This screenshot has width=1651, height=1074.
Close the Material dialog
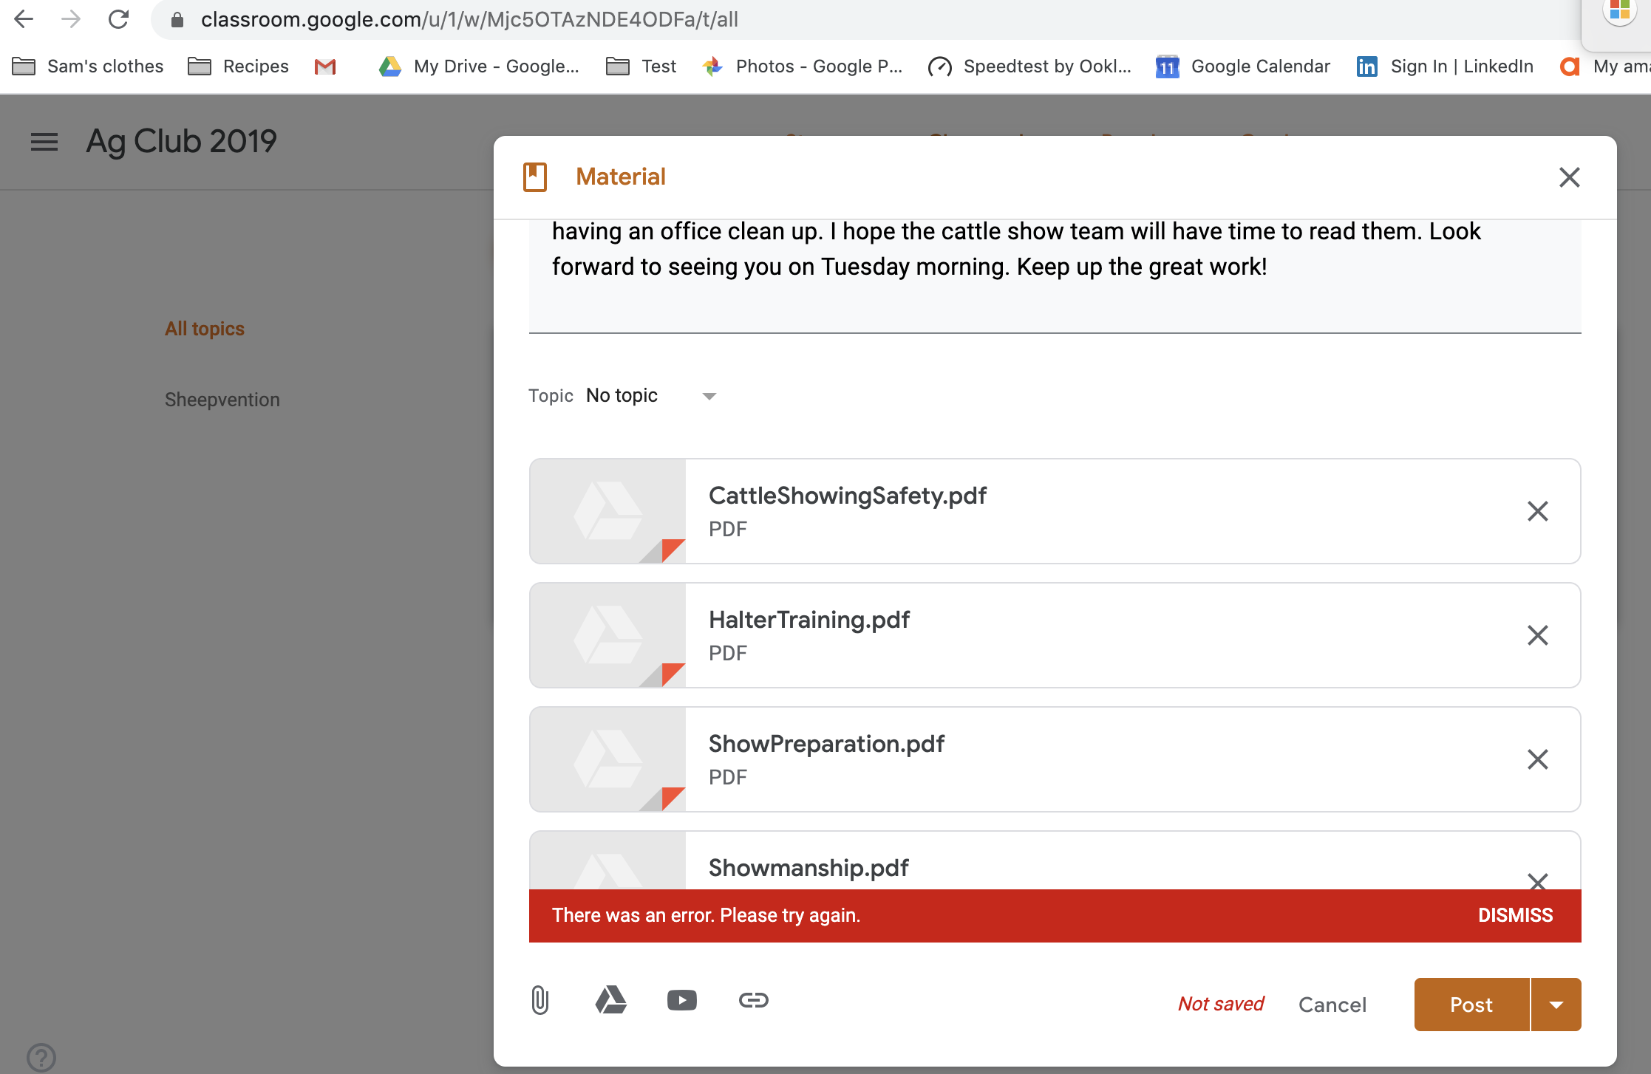click(x=1568, y=178)
